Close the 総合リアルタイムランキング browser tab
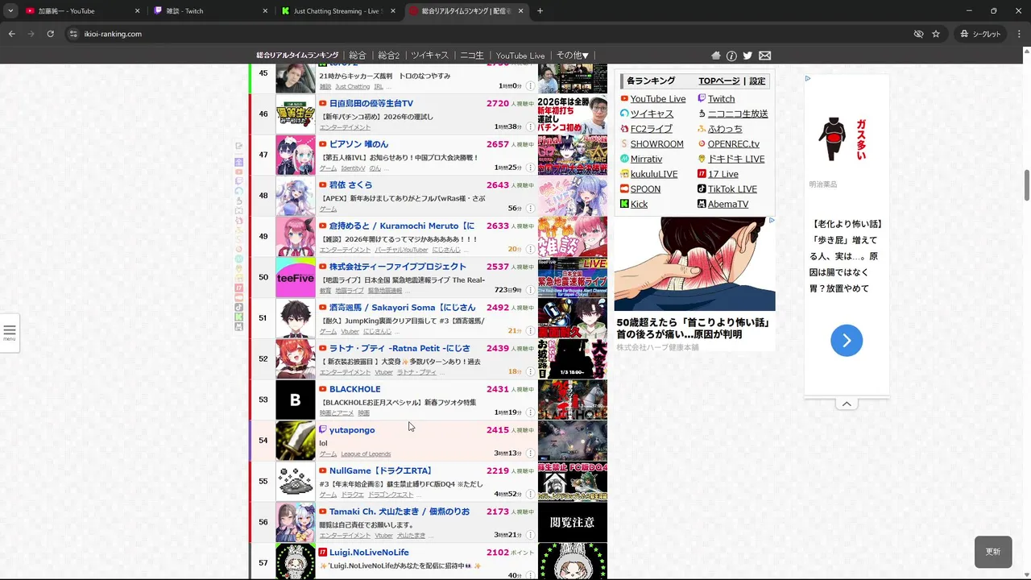The image size is (1031, 580). 521,10
